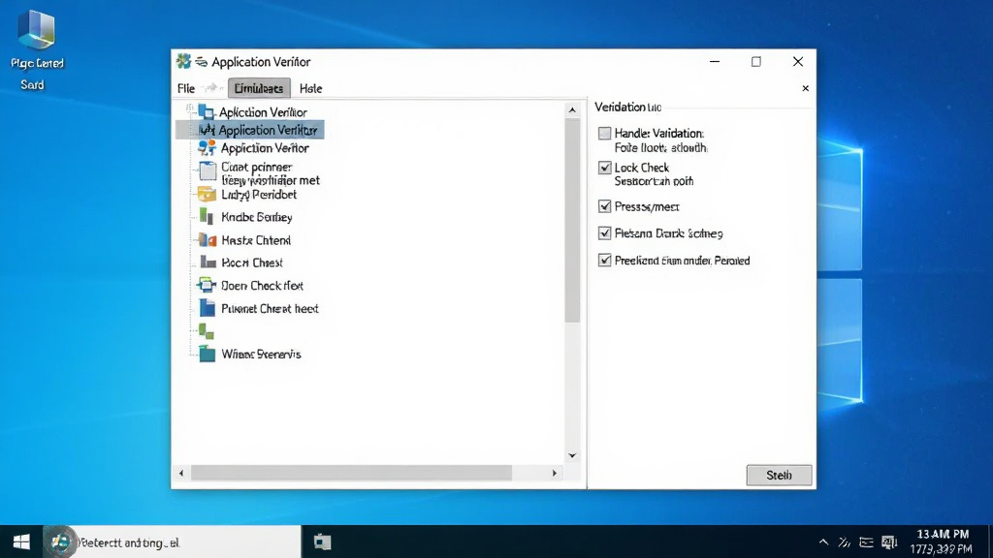Click the blue icon beside 'Puvanet Chreat heet'
The height and width of the screenshot is (558, 993).
tap(208, 308)
